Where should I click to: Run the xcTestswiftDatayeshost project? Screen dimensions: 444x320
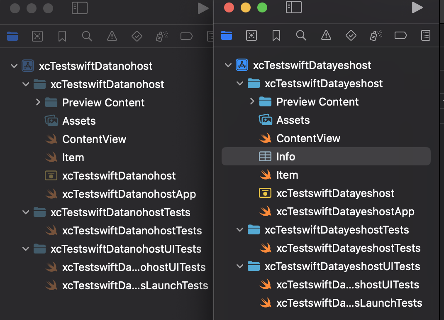[417, 7]
